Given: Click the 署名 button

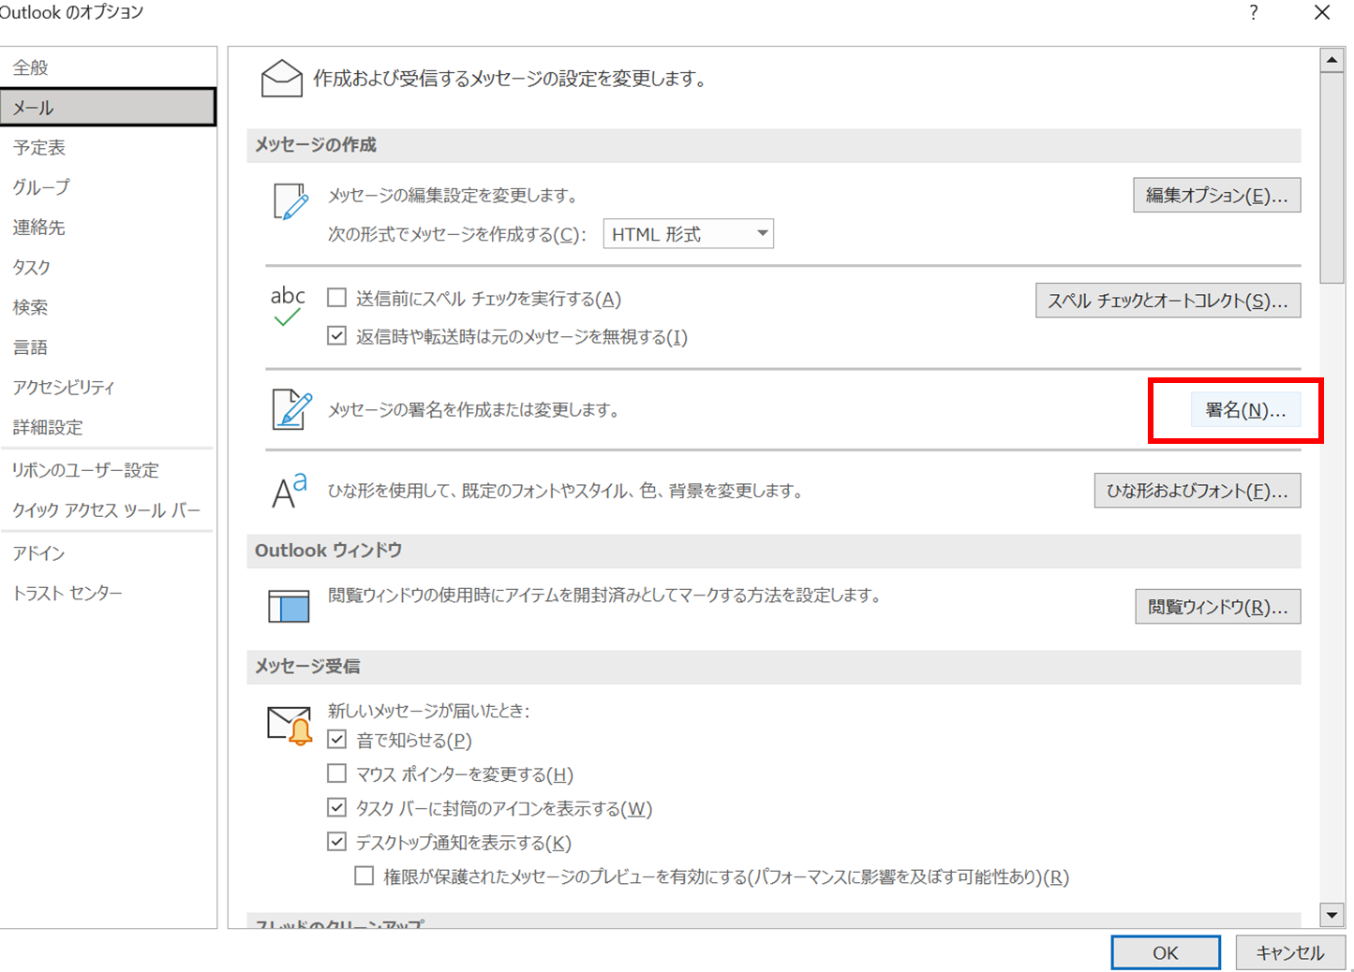Looking at the screenshot, I should (x=1245, y=410).
